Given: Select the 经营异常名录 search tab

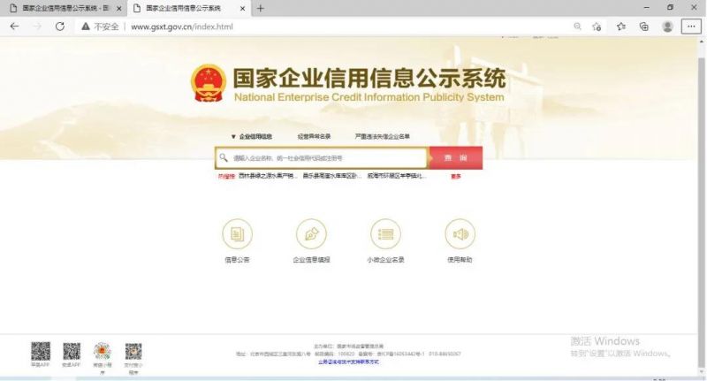Looking at the screenshot, I should click(x=315, y=136).
